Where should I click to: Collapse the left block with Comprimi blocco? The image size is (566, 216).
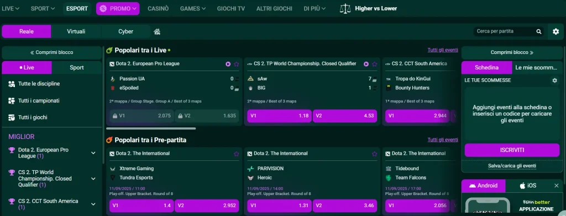(x=51, y=52)
